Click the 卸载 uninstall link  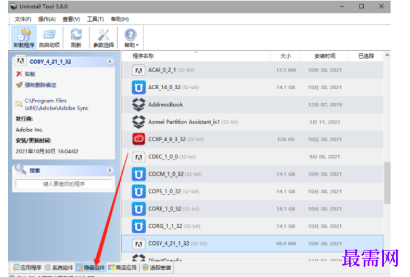pyautogui.click(x=30, y=74)
